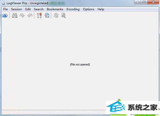Open the Encoding menu

pos(73,9)
